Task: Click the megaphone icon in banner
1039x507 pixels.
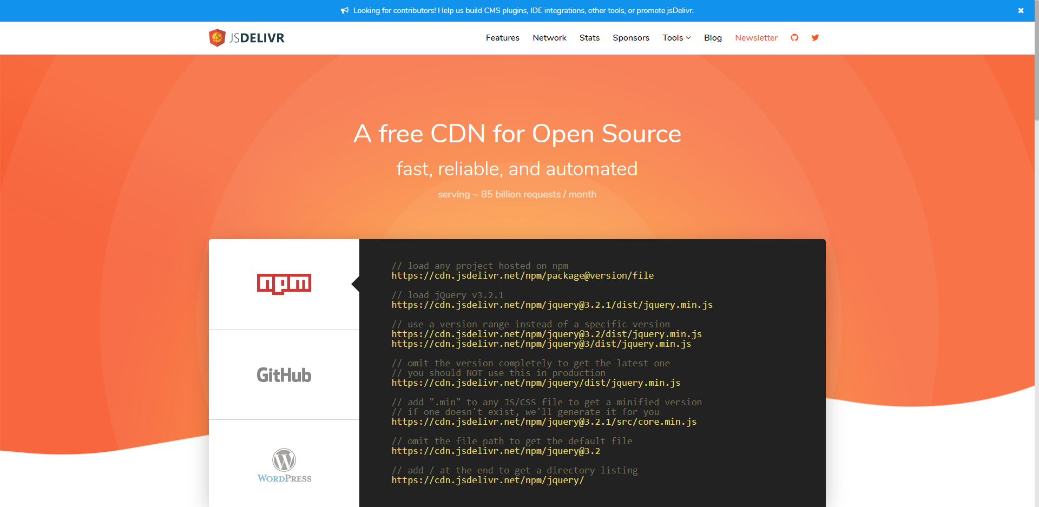Action: pos(345,11)
